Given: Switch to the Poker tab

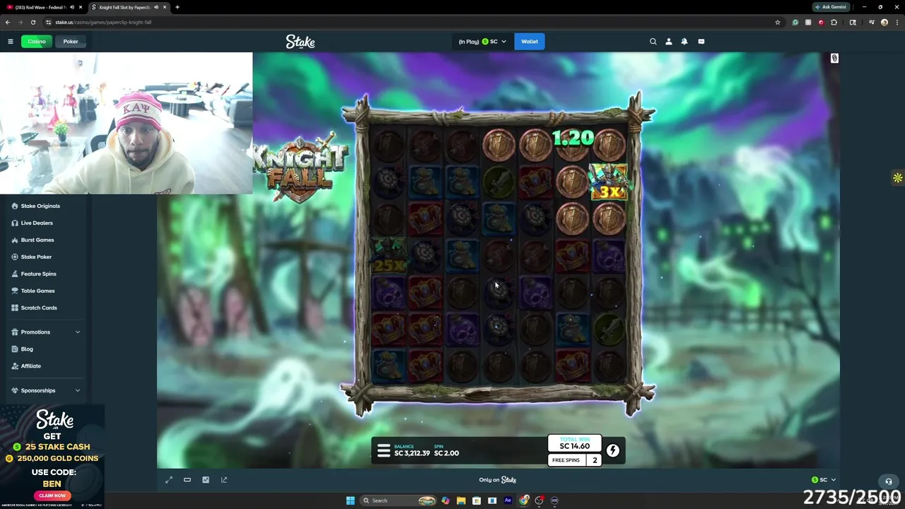Looking at the screenshot, I should [71, 41].
